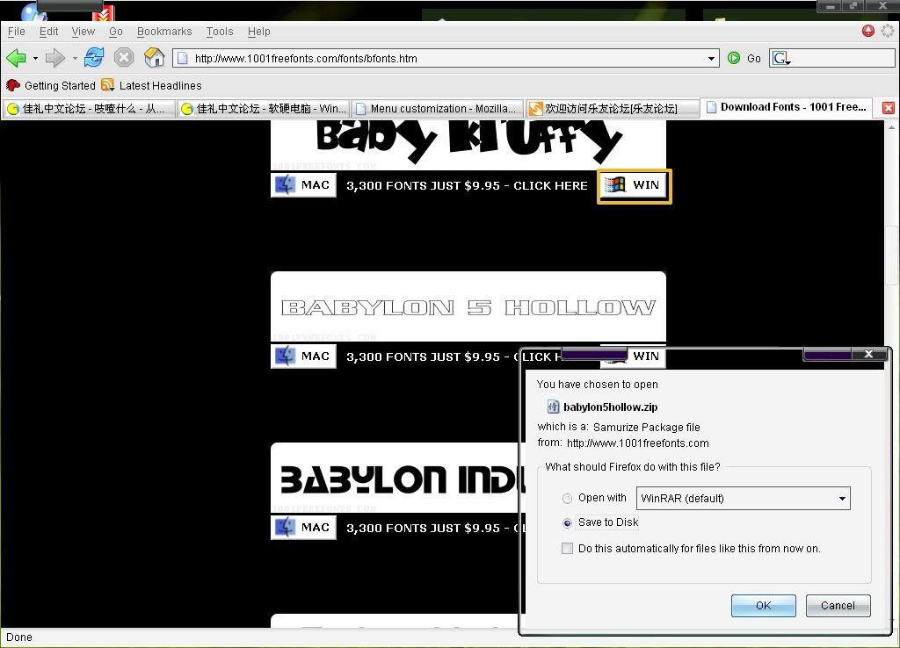Viewport: 900px width, 648px height.
Task: Click the green Go button icon
Action: (734, 59)
